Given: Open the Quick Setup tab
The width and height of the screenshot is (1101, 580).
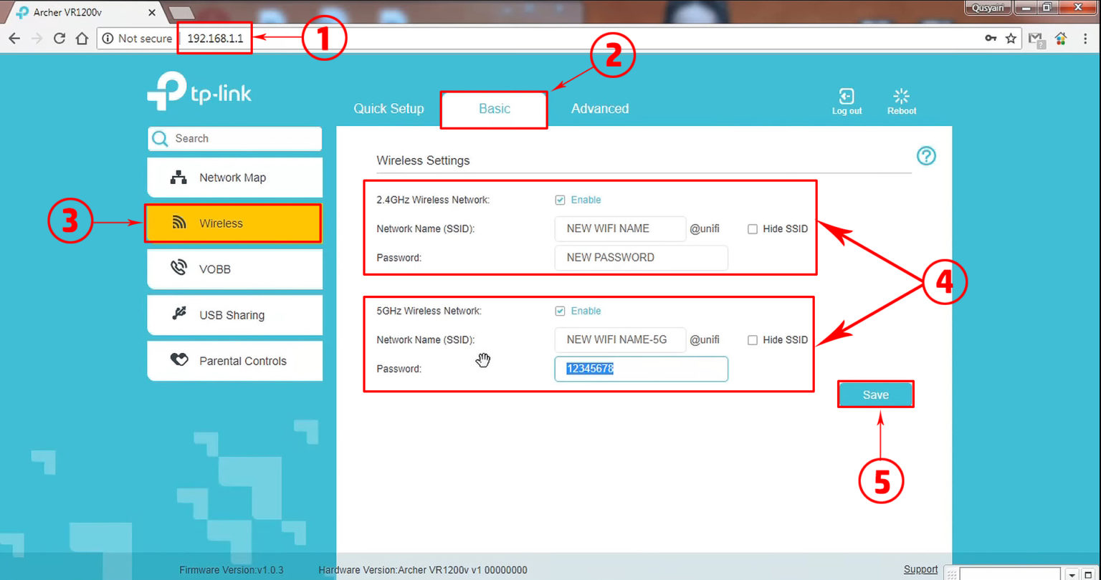Looking at the screenshot, I should point(389,109).
